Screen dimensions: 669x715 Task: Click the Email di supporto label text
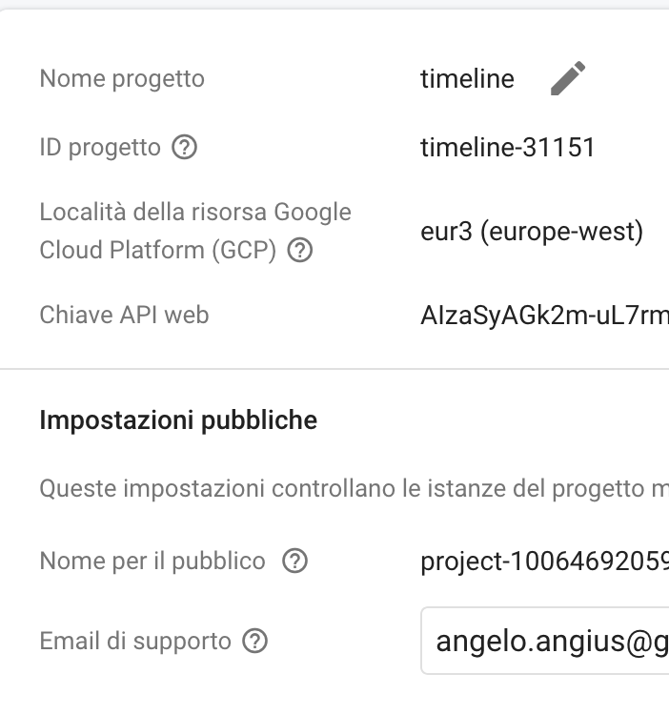tap(135, 642)
